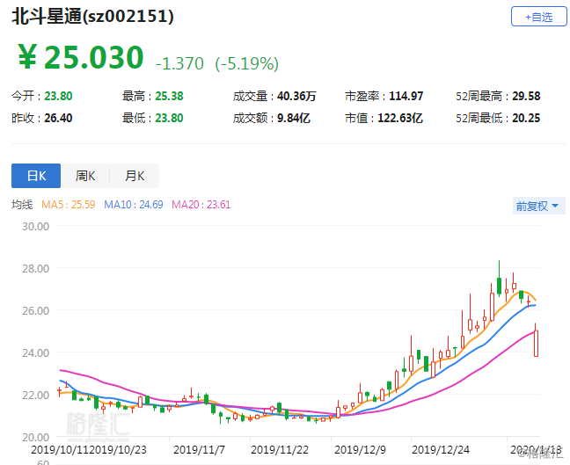Viewport: 570px width, 465px height.
Task: Click the 市盈率 value 114.97
Action: point(406,96)
